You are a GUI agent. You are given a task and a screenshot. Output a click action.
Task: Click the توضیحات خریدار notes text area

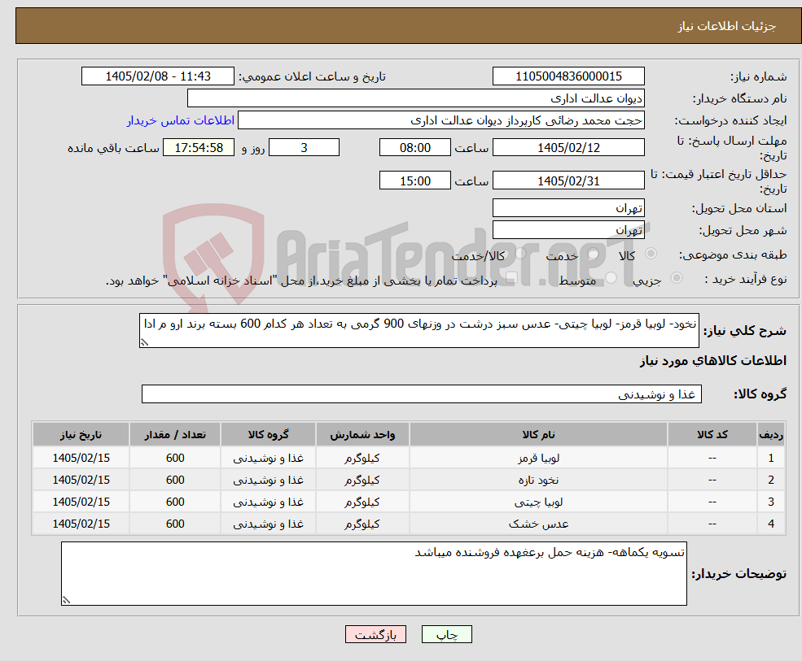tap(374, 574)
